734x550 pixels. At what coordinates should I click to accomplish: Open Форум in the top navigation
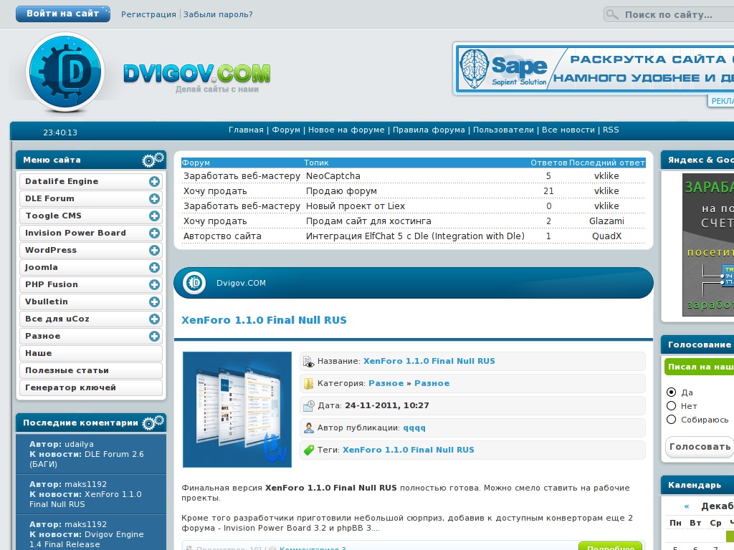pyautogui.click(x=286, y=130)
